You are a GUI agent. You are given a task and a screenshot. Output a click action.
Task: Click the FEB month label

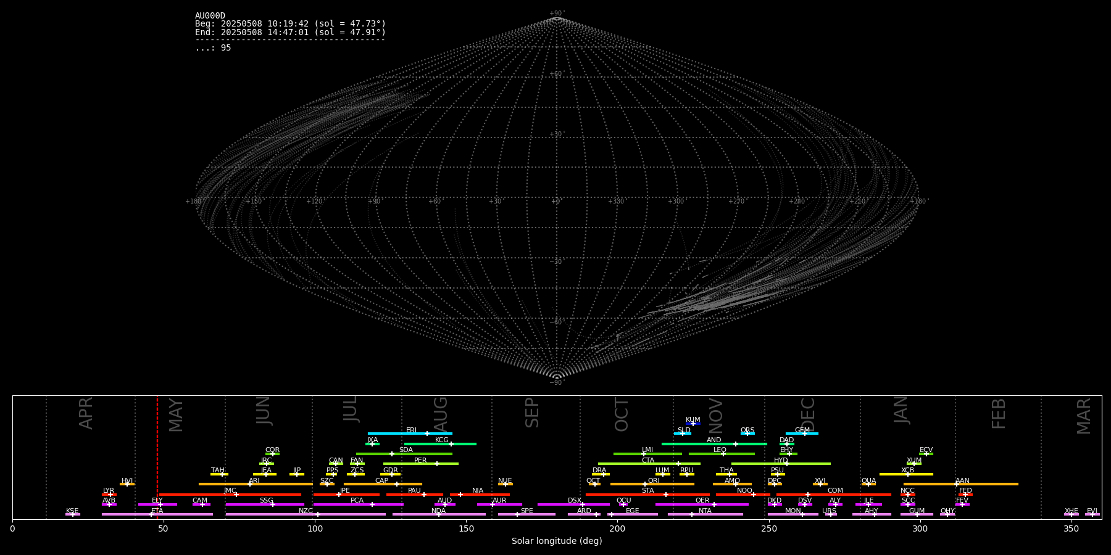[x=999, y=414]
